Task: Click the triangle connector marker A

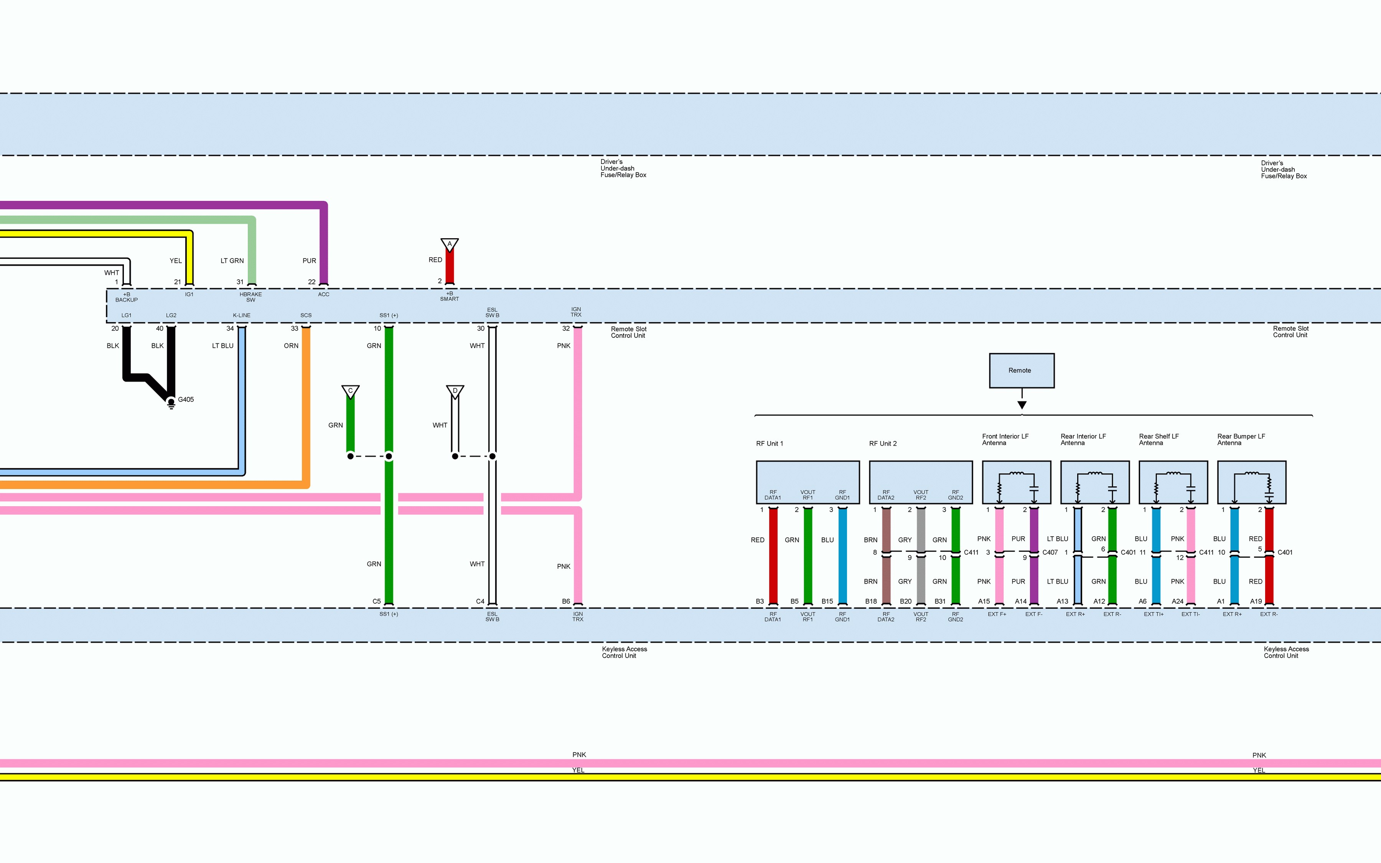Action: (449, 244)
